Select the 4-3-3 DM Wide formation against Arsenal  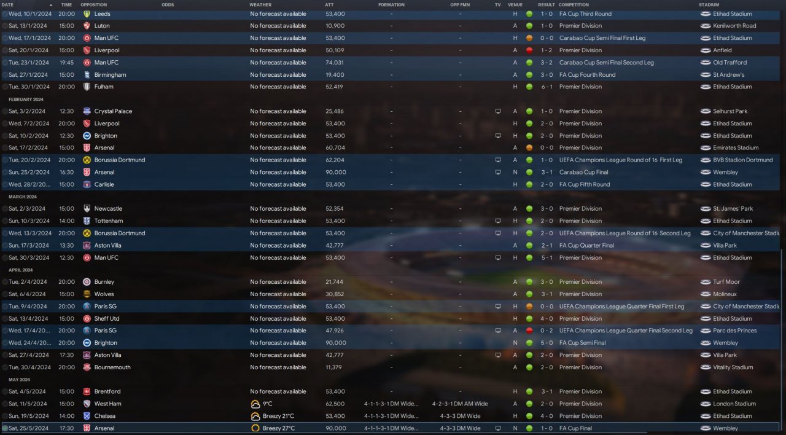click(x=460, y=428)
